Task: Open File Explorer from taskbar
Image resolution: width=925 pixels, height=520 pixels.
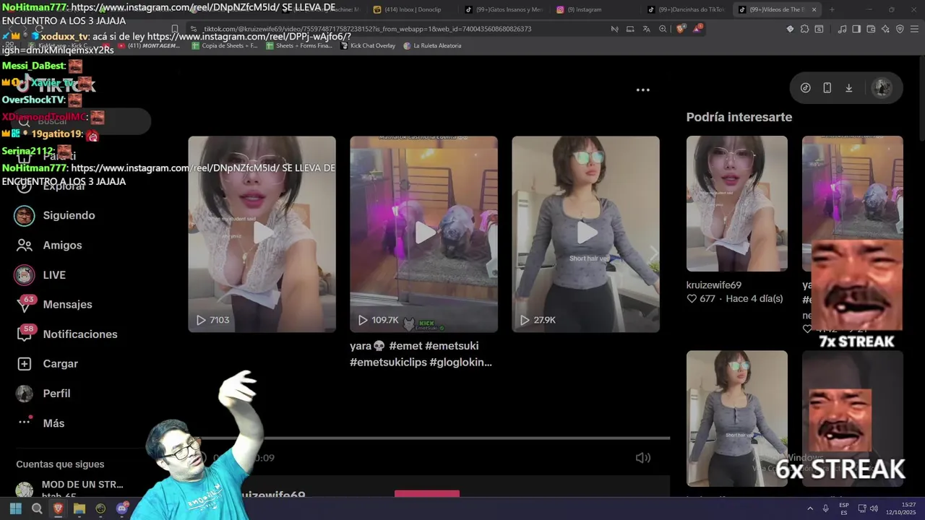Action: point(79,508)
